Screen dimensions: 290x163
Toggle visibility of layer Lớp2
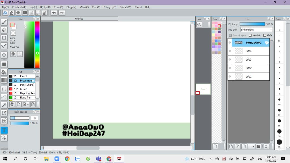coord(230,68)
